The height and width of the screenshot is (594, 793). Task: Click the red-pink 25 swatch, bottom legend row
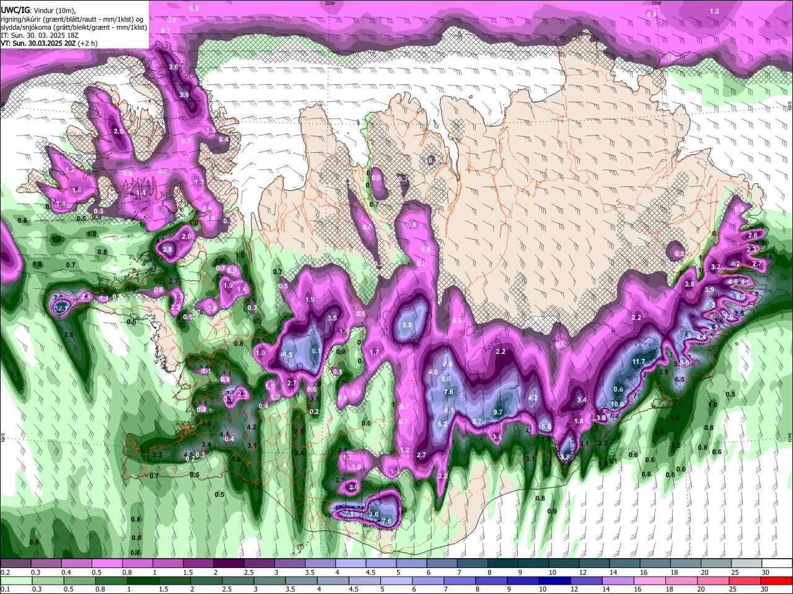(743, 580)
